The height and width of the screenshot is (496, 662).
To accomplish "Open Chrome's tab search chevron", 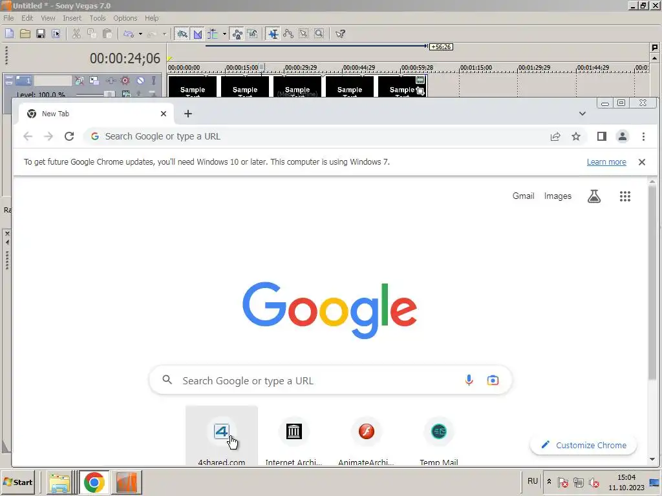I will [x=582, y=114].
